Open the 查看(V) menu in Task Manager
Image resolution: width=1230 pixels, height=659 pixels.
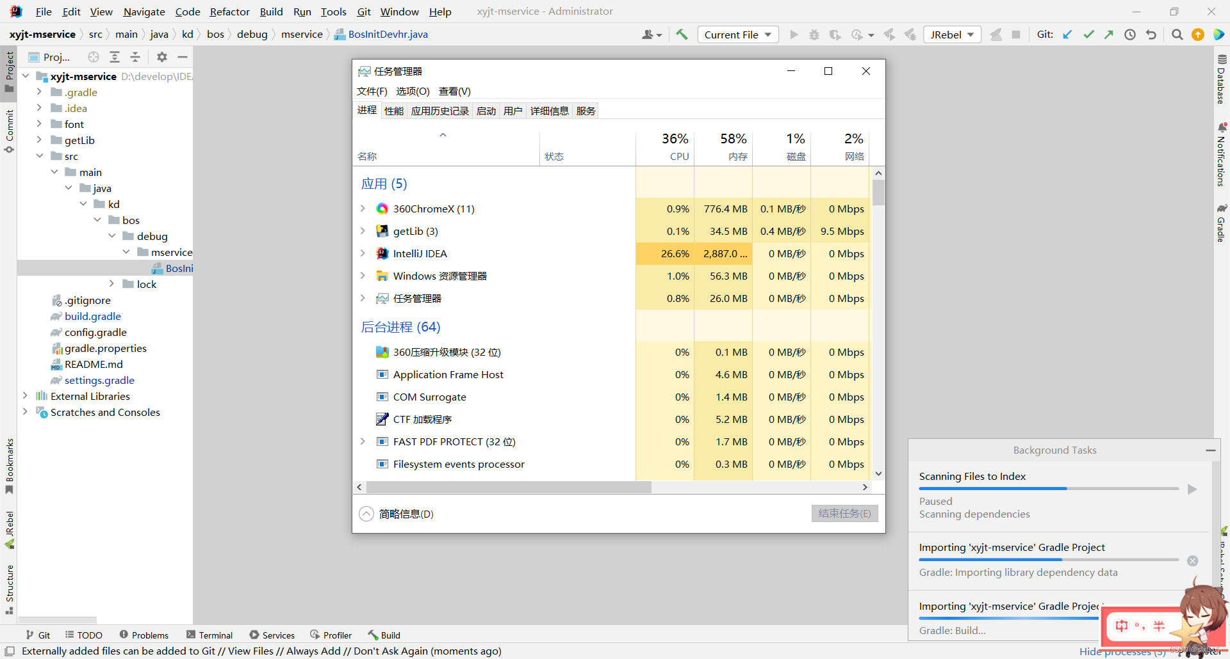454,91
